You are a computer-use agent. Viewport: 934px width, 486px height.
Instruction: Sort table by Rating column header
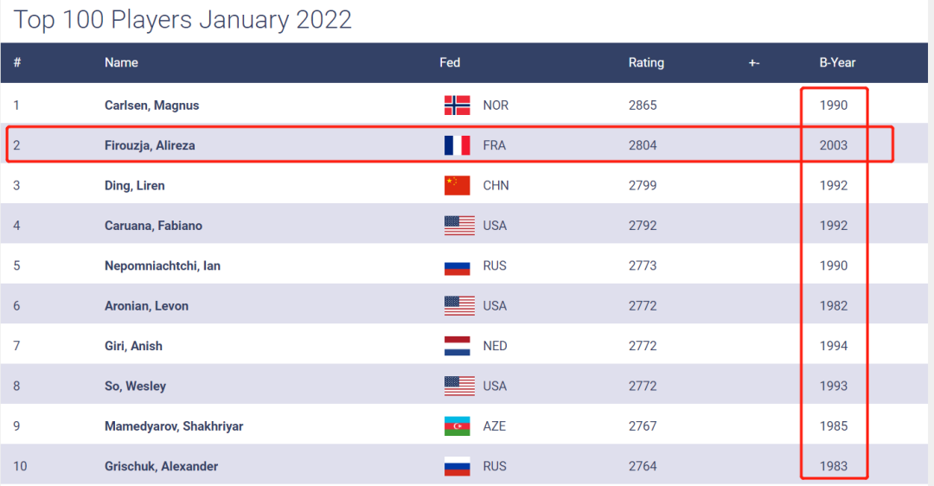click(646, 62)
